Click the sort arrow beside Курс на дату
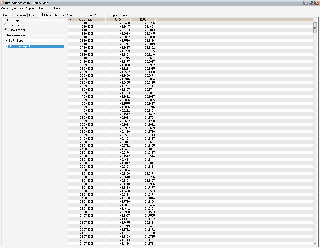Image resolution: width=320 pixels, height=248 pixels. click(70, 20)
